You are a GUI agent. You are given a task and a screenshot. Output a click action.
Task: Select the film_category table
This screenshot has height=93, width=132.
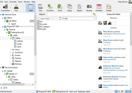43,27
